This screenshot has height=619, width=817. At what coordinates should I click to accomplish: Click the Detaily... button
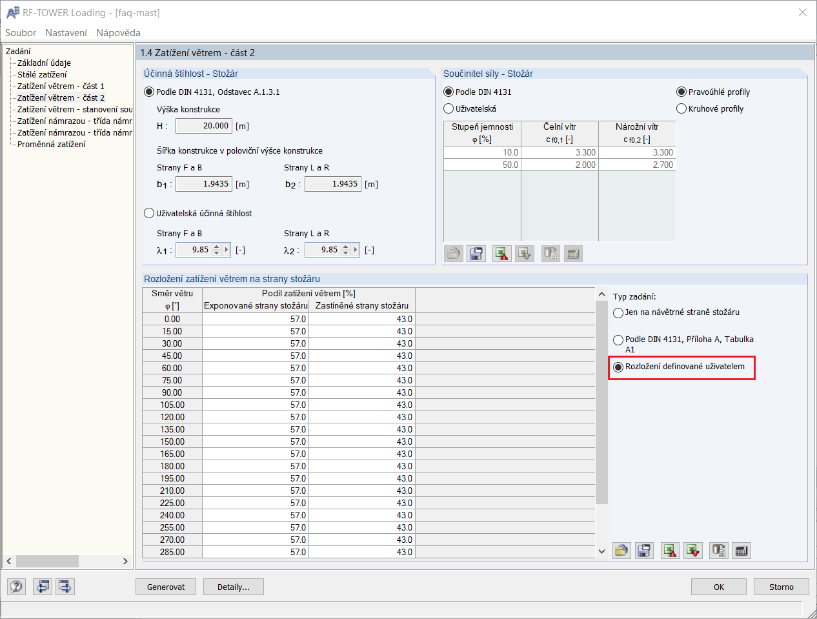click(x=234, y=587)
